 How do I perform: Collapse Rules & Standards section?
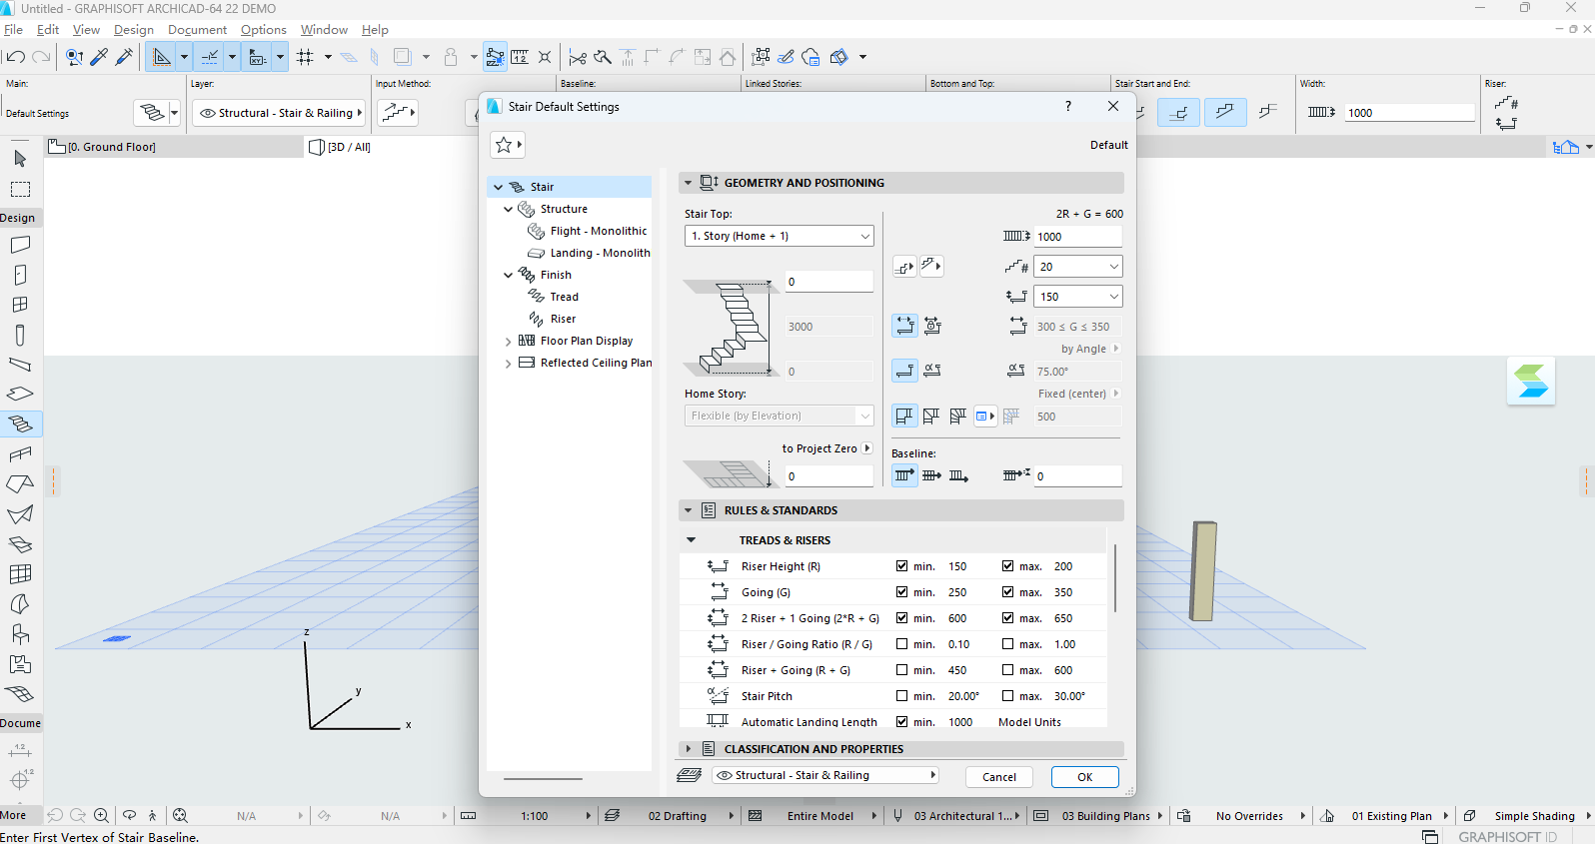[x=688, y=510]
